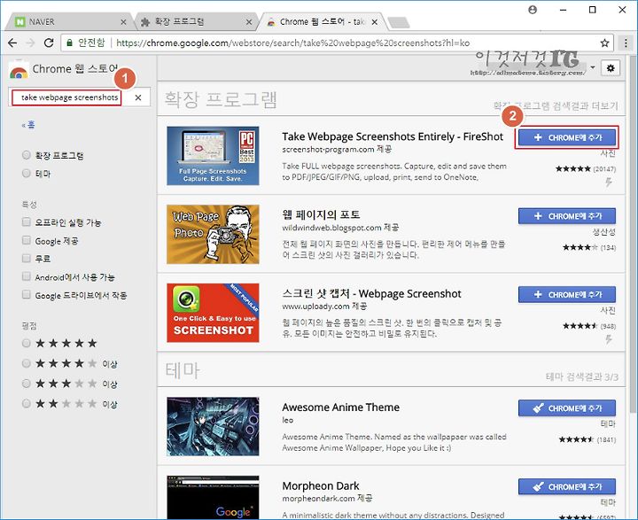638x520 pixels.
Task: Close the Chrome 웹 스토어 tab
Action: pos(375,22)
